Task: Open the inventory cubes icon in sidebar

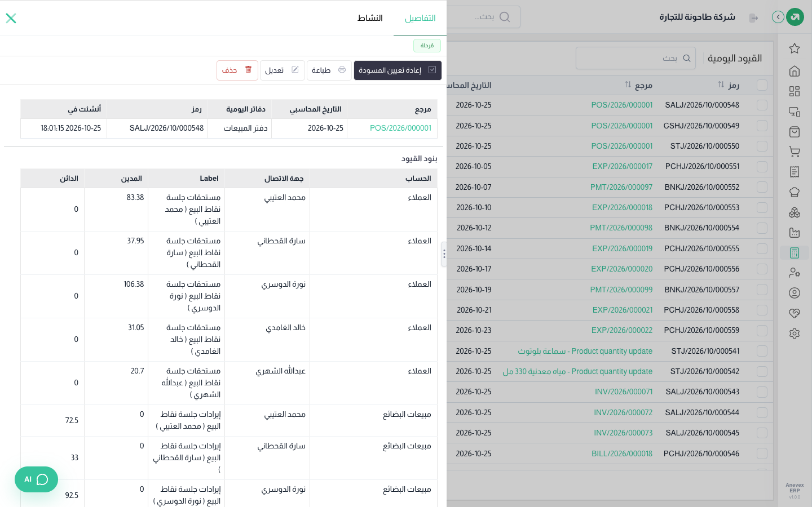Action: click(795, 212)
